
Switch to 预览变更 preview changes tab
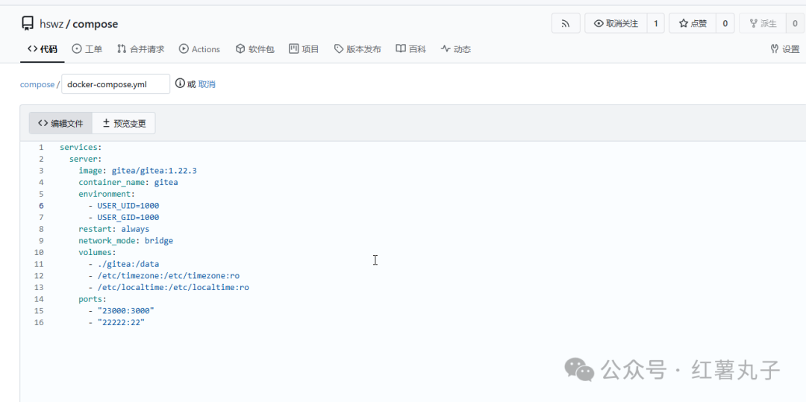pos(124,123)
